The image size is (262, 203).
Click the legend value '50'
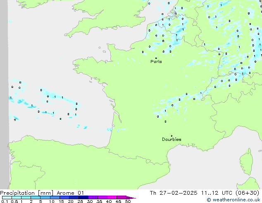click(128, 201)
